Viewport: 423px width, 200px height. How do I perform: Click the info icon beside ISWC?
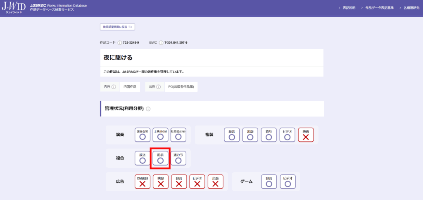pos(161,43)
